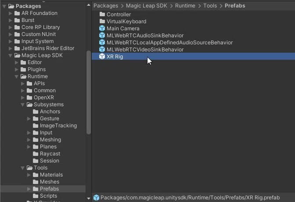Expand the Materials folder arrow
This screenshot has width=295, height=202.
point(29,175)
